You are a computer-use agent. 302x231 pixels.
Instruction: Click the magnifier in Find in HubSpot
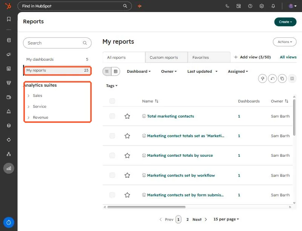(125, 6)
